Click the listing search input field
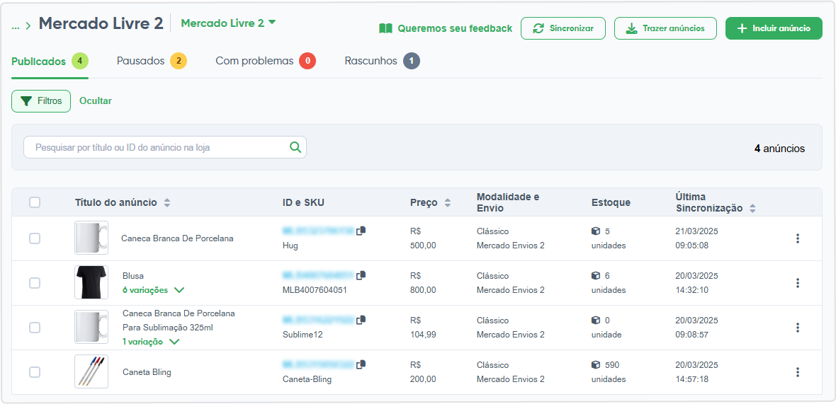 coord(165,147)
